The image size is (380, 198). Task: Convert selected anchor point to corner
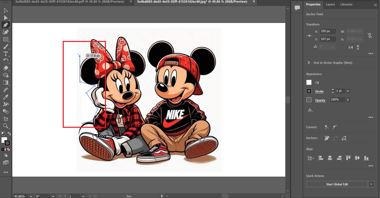(327, 127)
